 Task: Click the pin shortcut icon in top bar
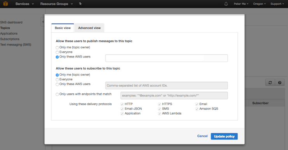tap(80, 3)
